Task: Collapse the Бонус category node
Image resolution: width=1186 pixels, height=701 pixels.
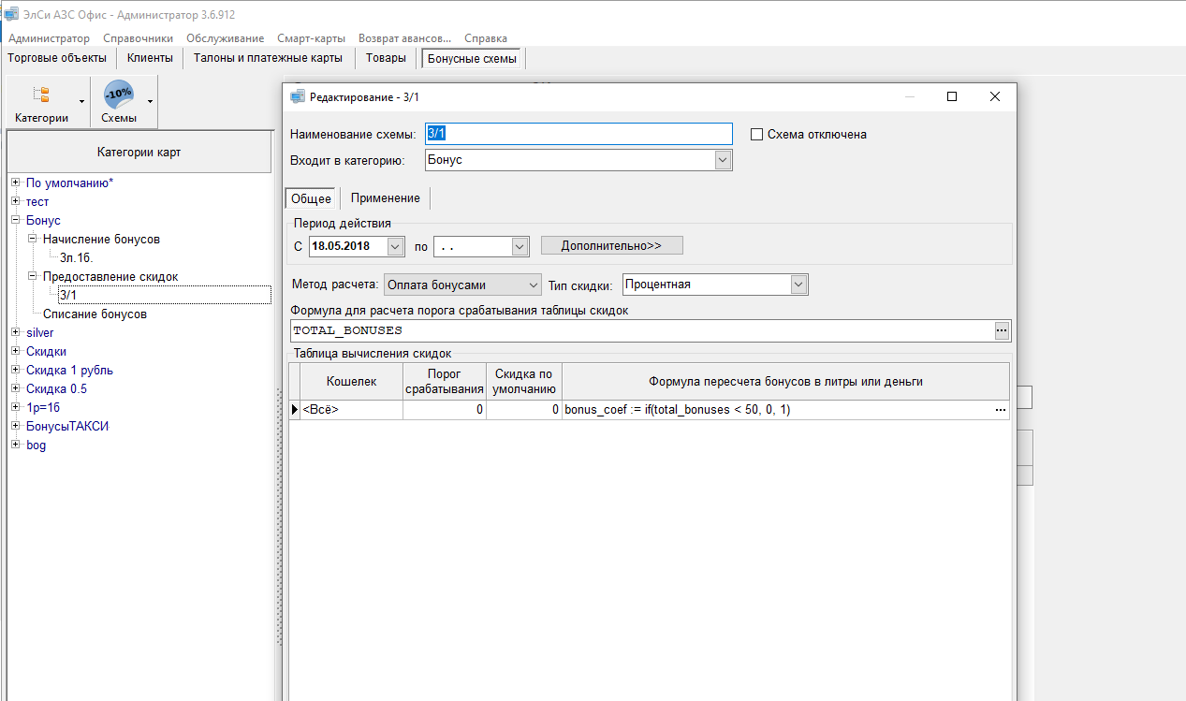Action: (x=16, y=221)
